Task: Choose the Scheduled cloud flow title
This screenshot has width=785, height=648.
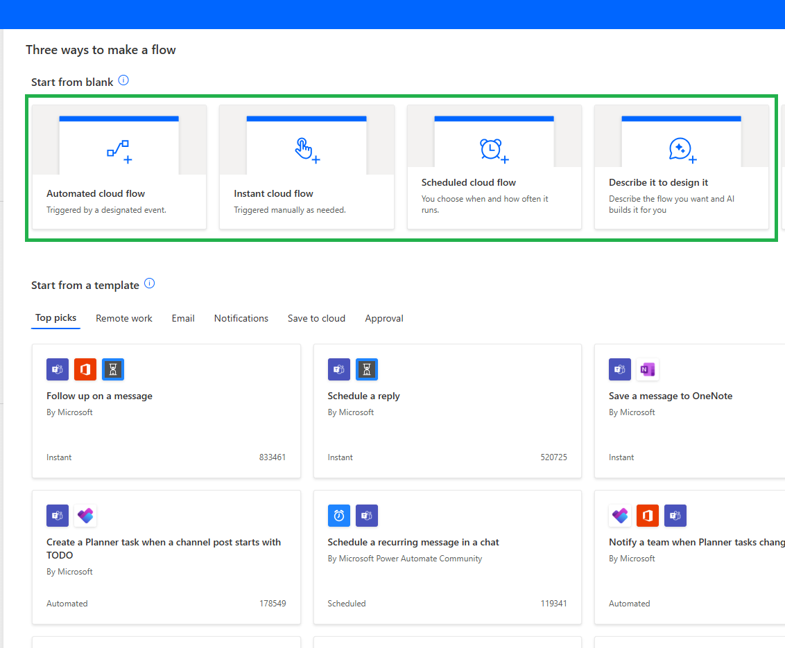Action: click(x=469, y=183)
